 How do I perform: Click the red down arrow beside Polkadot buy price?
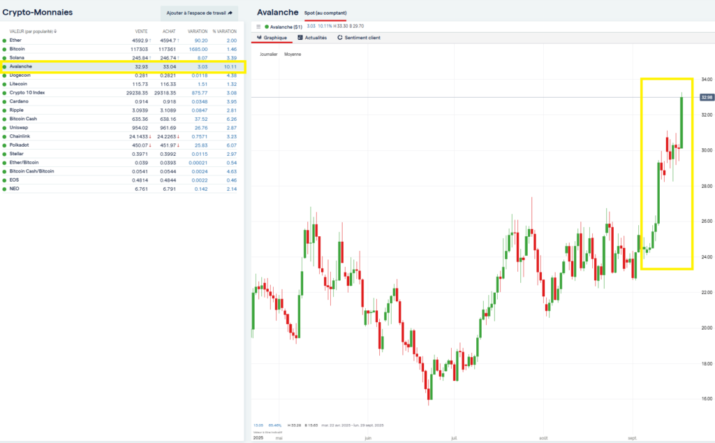(x=178, y=145)
